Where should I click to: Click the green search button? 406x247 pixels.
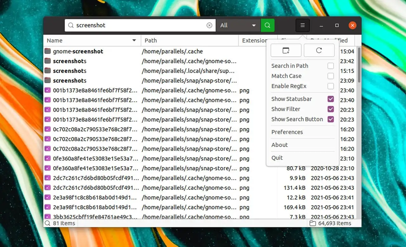[267, 25]
